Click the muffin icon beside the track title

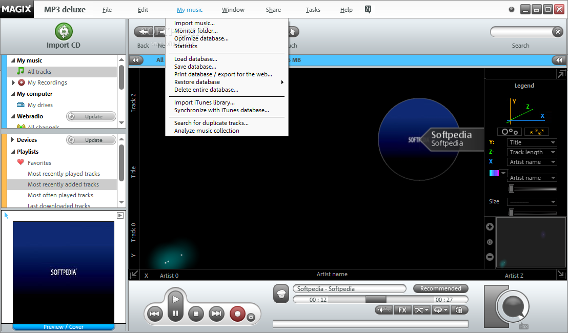click(x=281, y=293)
